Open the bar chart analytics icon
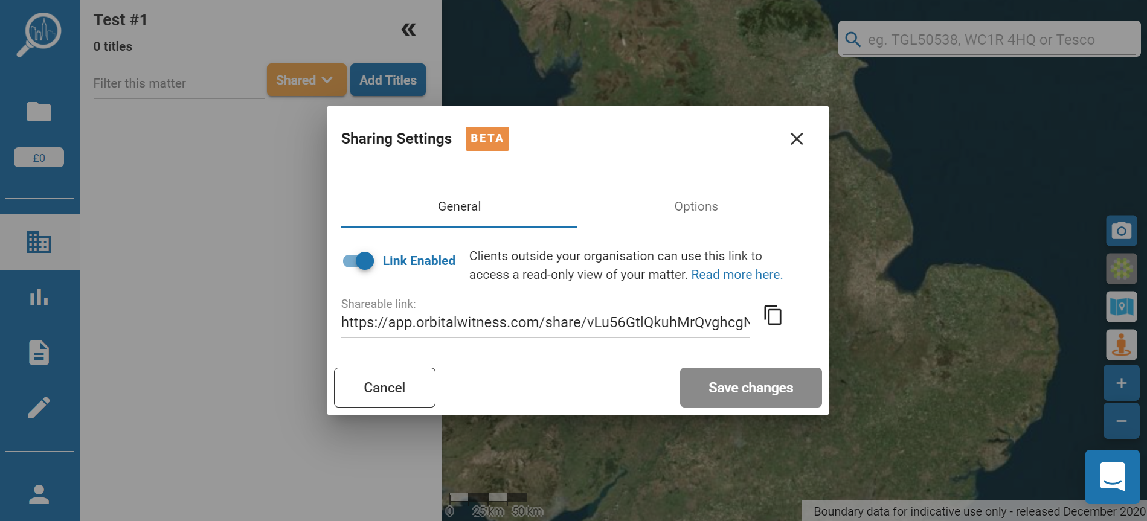 pos(39,297)
